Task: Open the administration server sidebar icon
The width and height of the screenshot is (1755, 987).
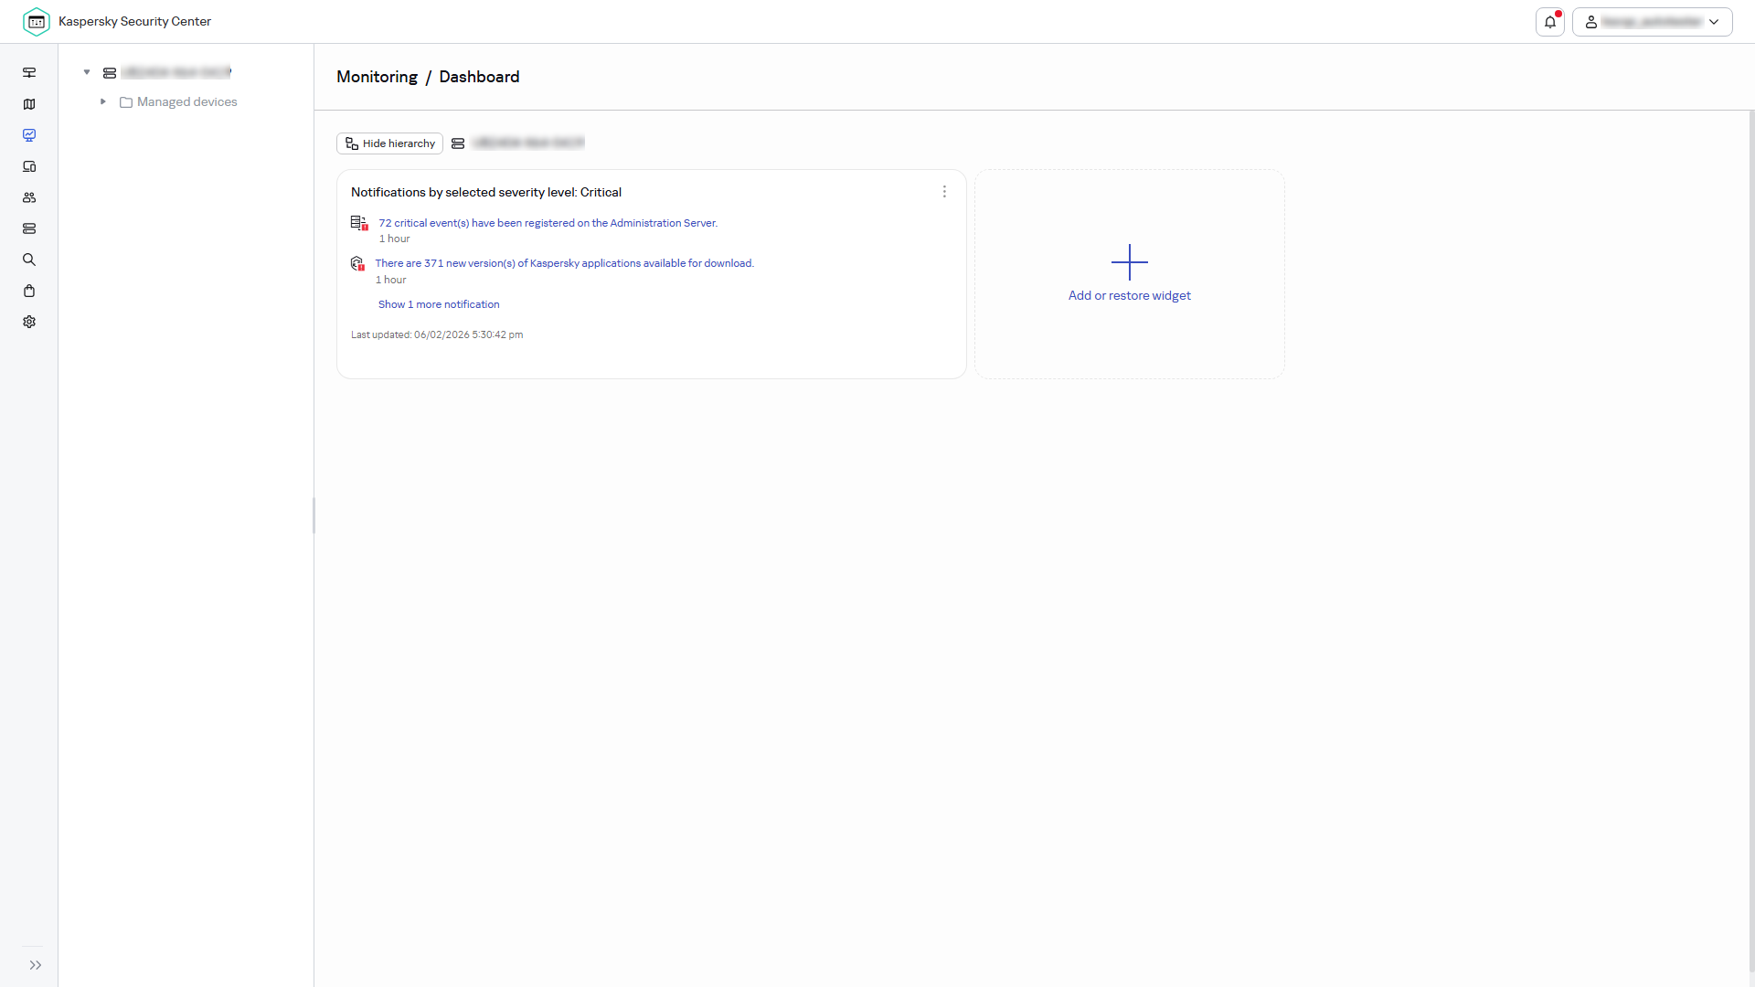Action: pyautogui.click(x=29, y=72)
